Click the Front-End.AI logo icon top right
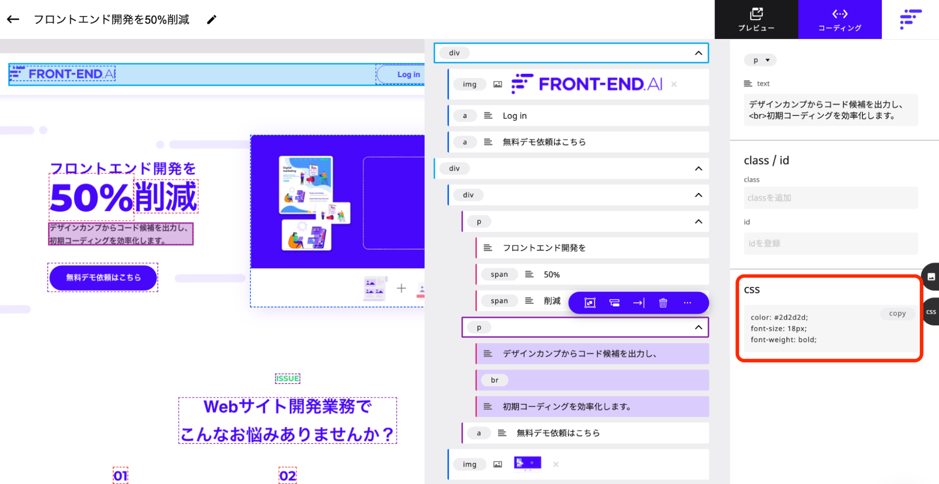 910,19
